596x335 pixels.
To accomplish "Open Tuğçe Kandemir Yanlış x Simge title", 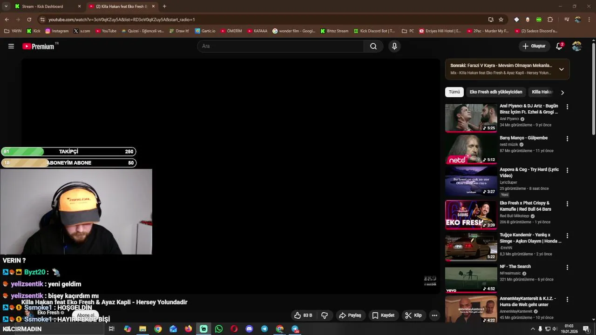I will point(530,238).
